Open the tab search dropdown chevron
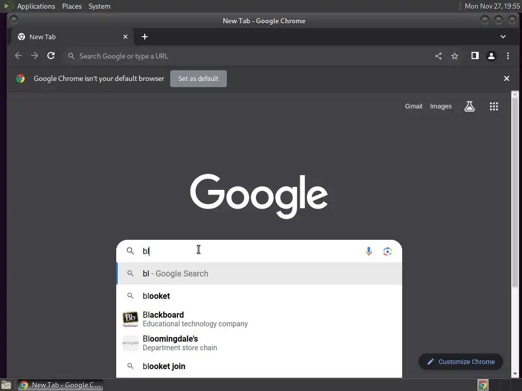Viewport: 522px width, 391px height. 503,37
